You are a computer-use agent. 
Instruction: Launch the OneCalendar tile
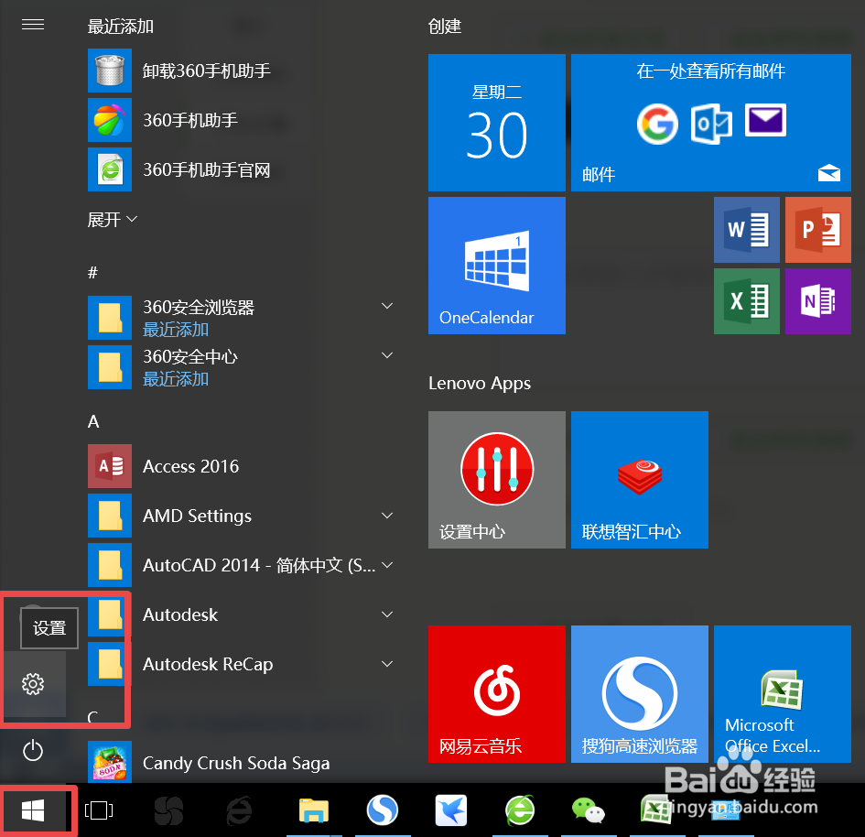tap(496, 266)
